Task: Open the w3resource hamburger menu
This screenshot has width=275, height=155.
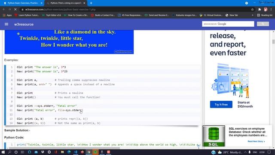Action: point(6,24)
